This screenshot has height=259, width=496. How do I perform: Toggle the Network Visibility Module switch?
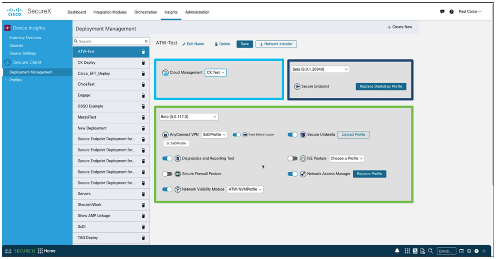tap(167, 190)
